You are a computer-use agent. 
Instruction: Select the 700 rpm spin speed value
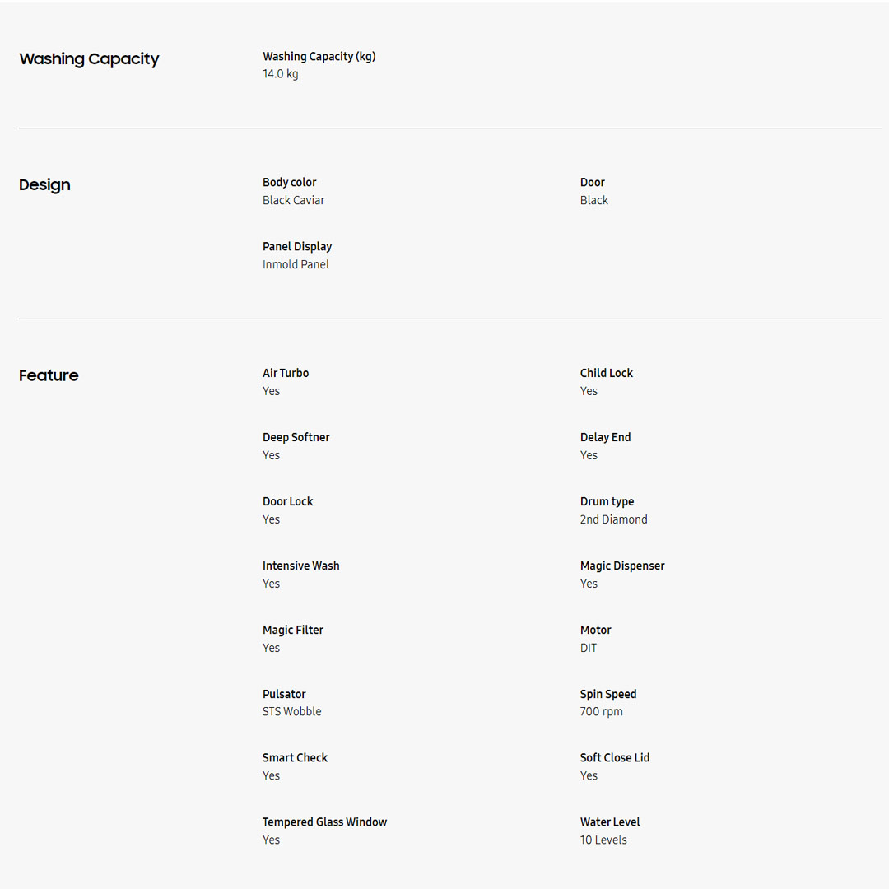point(602,712)
